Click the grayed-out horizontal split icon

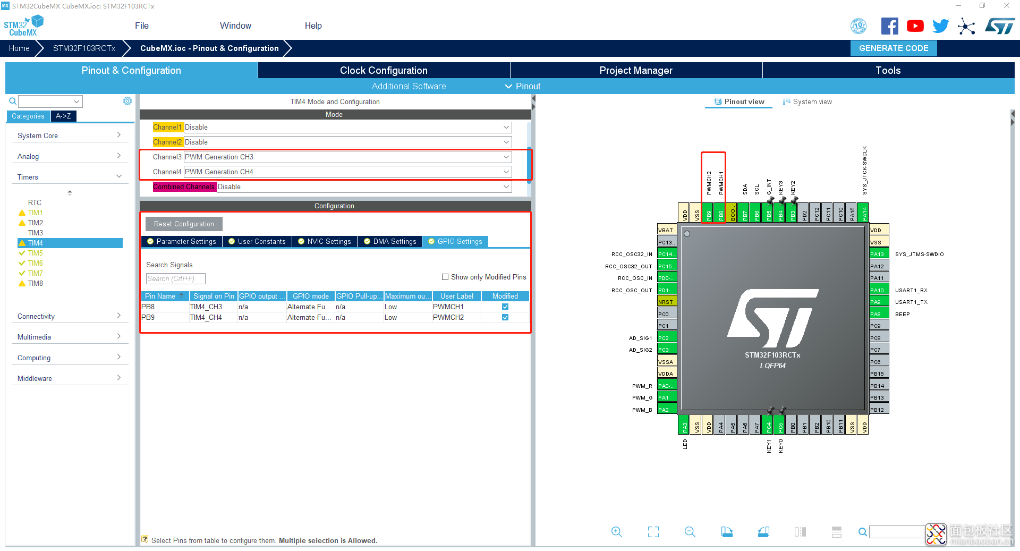pyautogui.click(x=837, y=532)
